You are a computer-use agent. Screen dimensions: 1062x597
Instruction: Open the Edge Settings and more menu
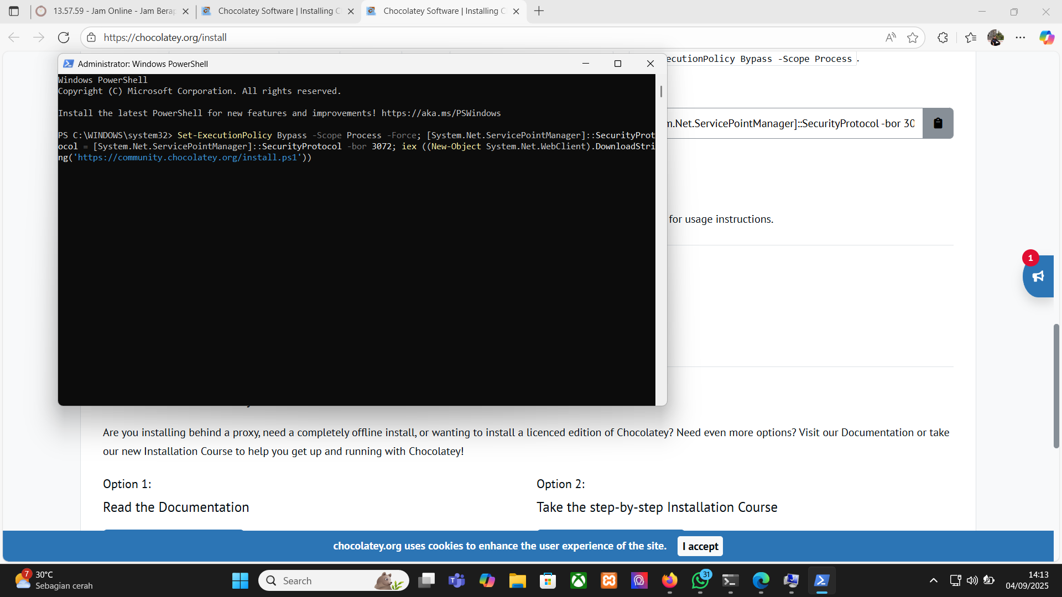click(1022, 37)
